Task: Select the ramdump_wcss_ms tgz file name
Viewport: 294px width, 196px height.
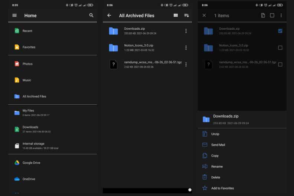Action: click(x=153, y=62)
